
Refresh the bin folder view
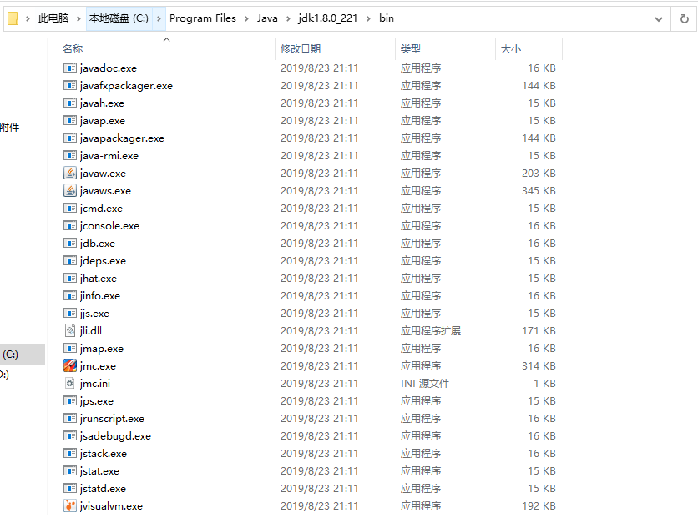(x=684, y=18)
